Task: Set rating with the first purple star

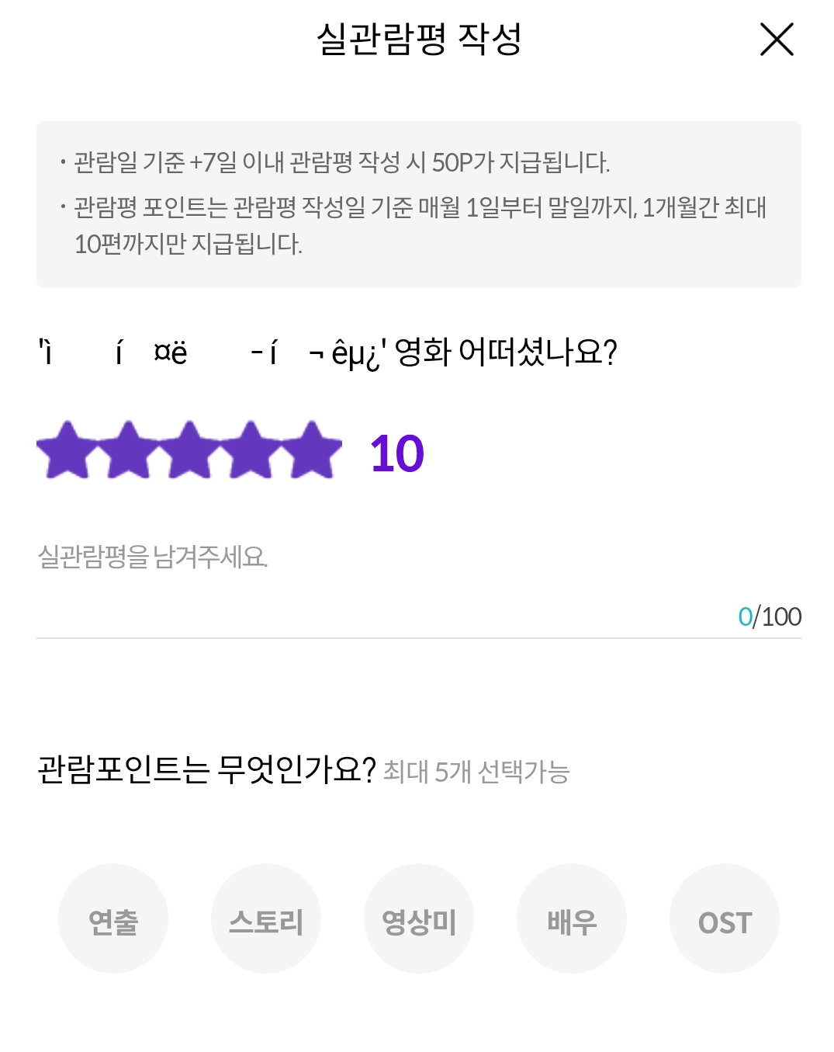Action: [67, 450]
